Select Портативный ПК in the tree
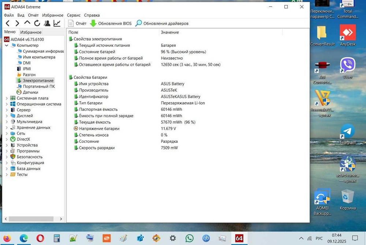 [x=36, y=87]
